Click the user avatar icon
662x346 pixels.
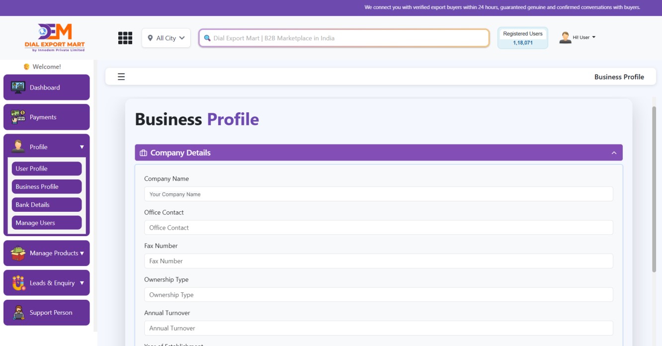[565, 38]
